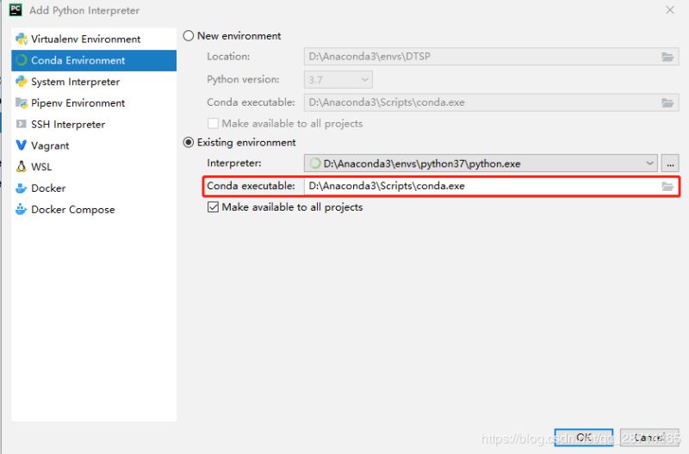Expand the Interpreter dropdown list

click(x=650, y=163)
